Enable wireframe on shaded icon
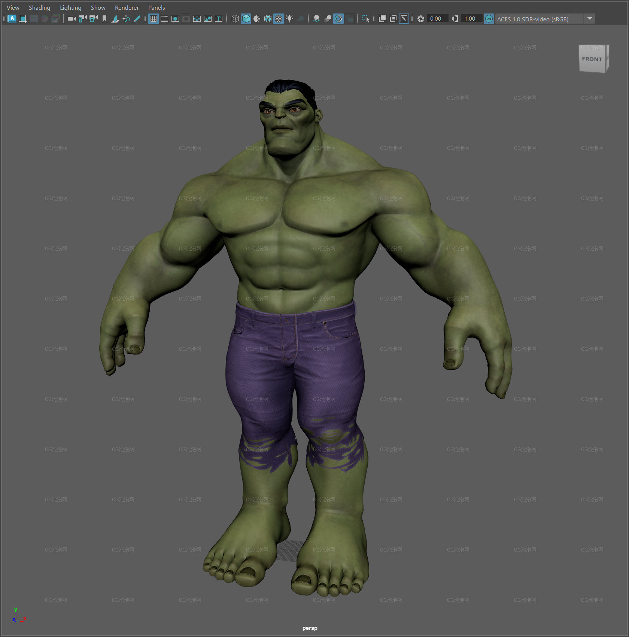The image size is (629, 637). tap(268, 18)
